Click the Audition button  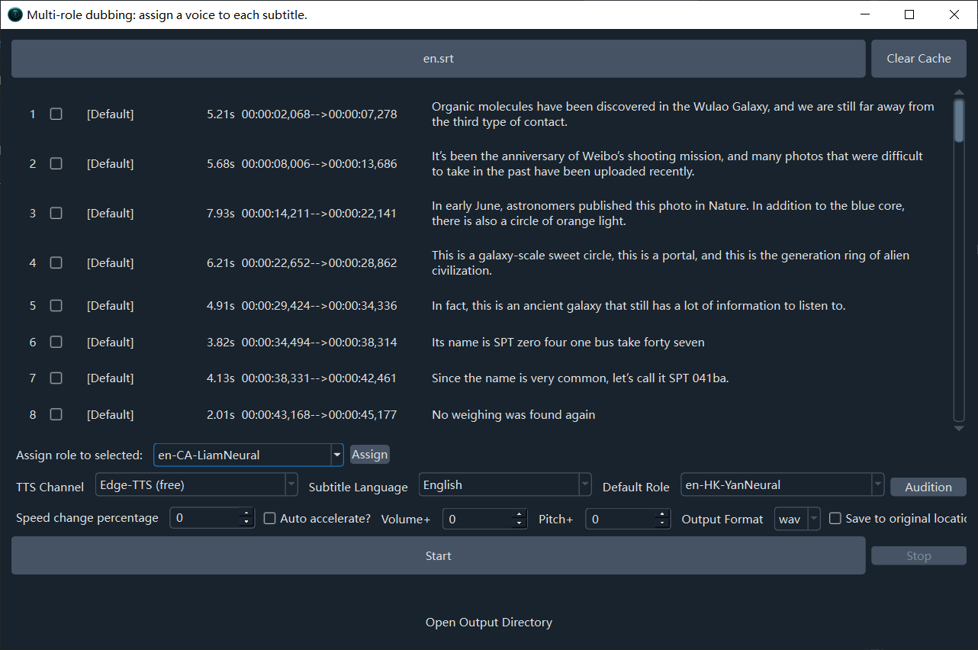(x=928, y=487)
